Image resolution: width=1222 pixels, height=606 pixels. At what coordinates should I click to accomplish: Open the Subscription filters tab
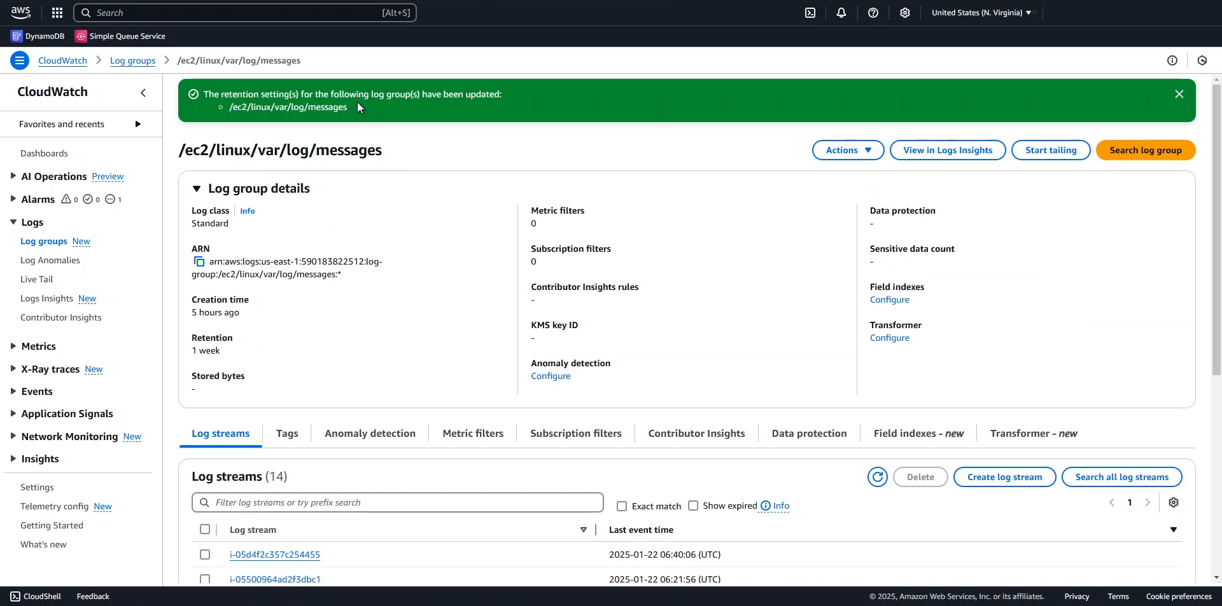pos(575,434)
